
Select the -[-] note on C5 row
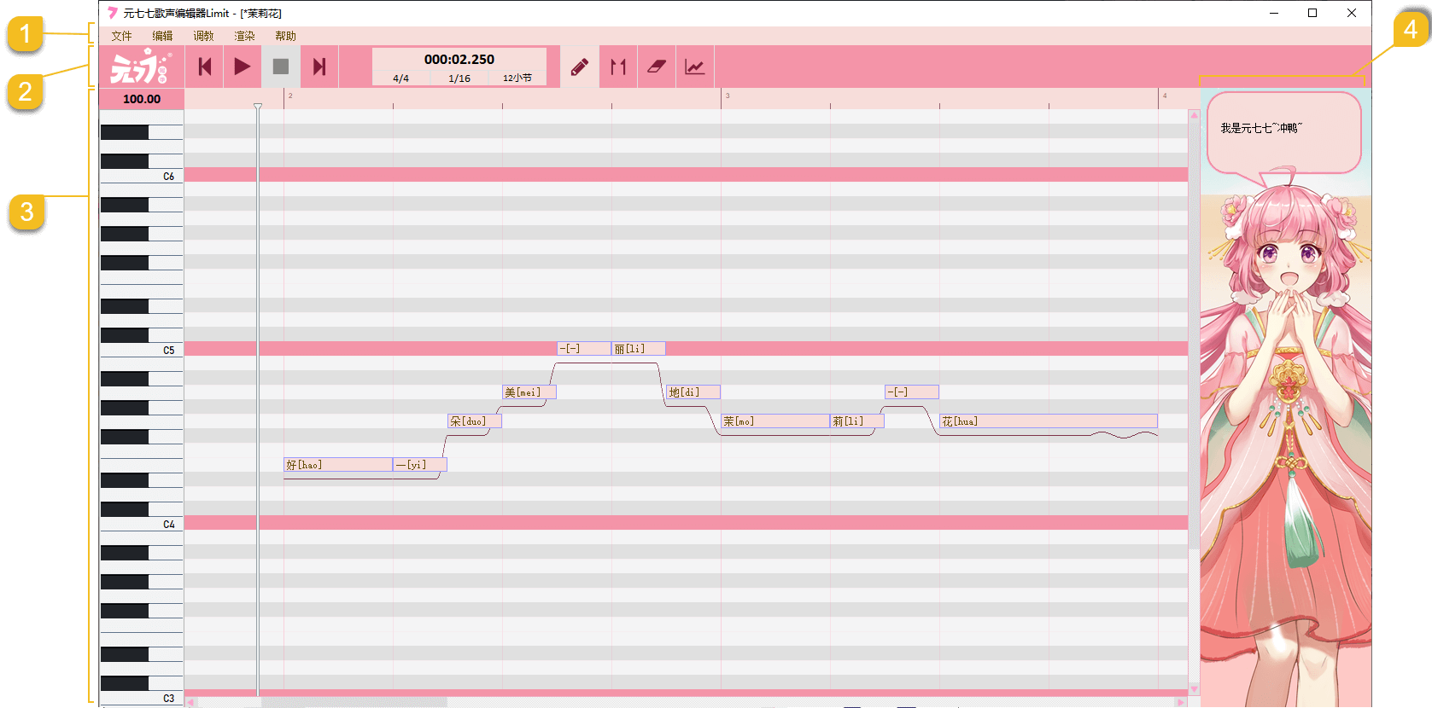point(584,349)
